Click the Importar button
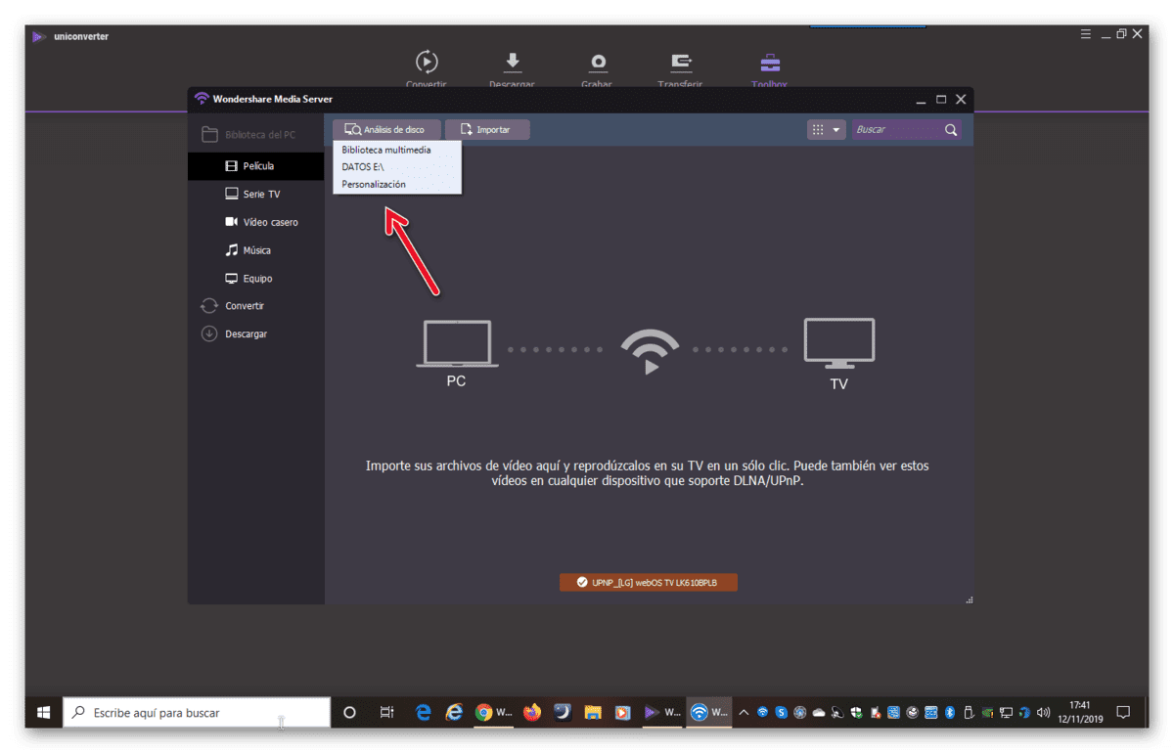Image resolution: width=1174 pixels, height=753 pixels. [x=487, y=129]
